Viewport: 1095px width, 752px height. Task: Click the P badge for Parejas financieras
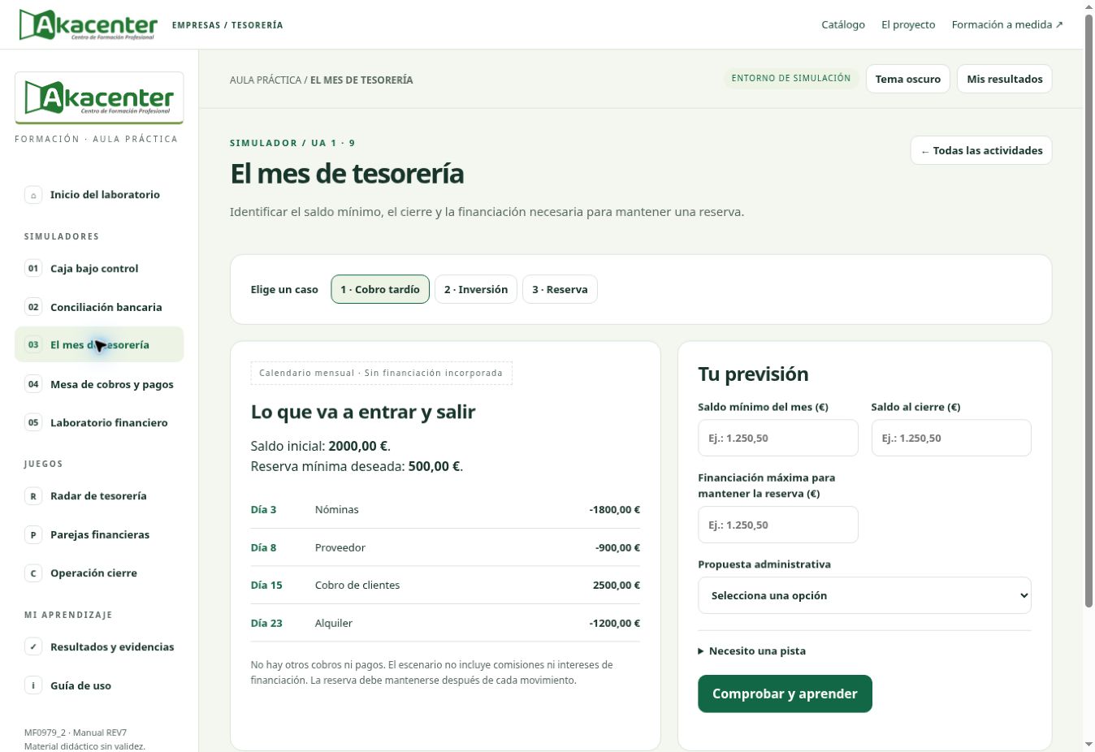pos(33,534)
